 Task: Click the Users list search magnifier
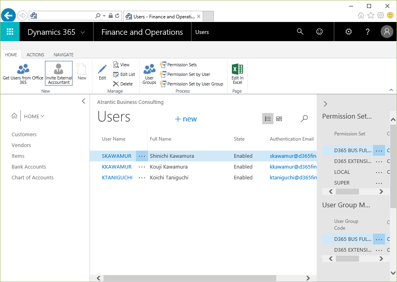[x=304, y=118]
